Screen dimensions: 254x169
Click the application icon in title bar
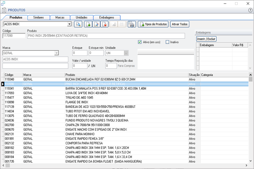coord(3,3)
